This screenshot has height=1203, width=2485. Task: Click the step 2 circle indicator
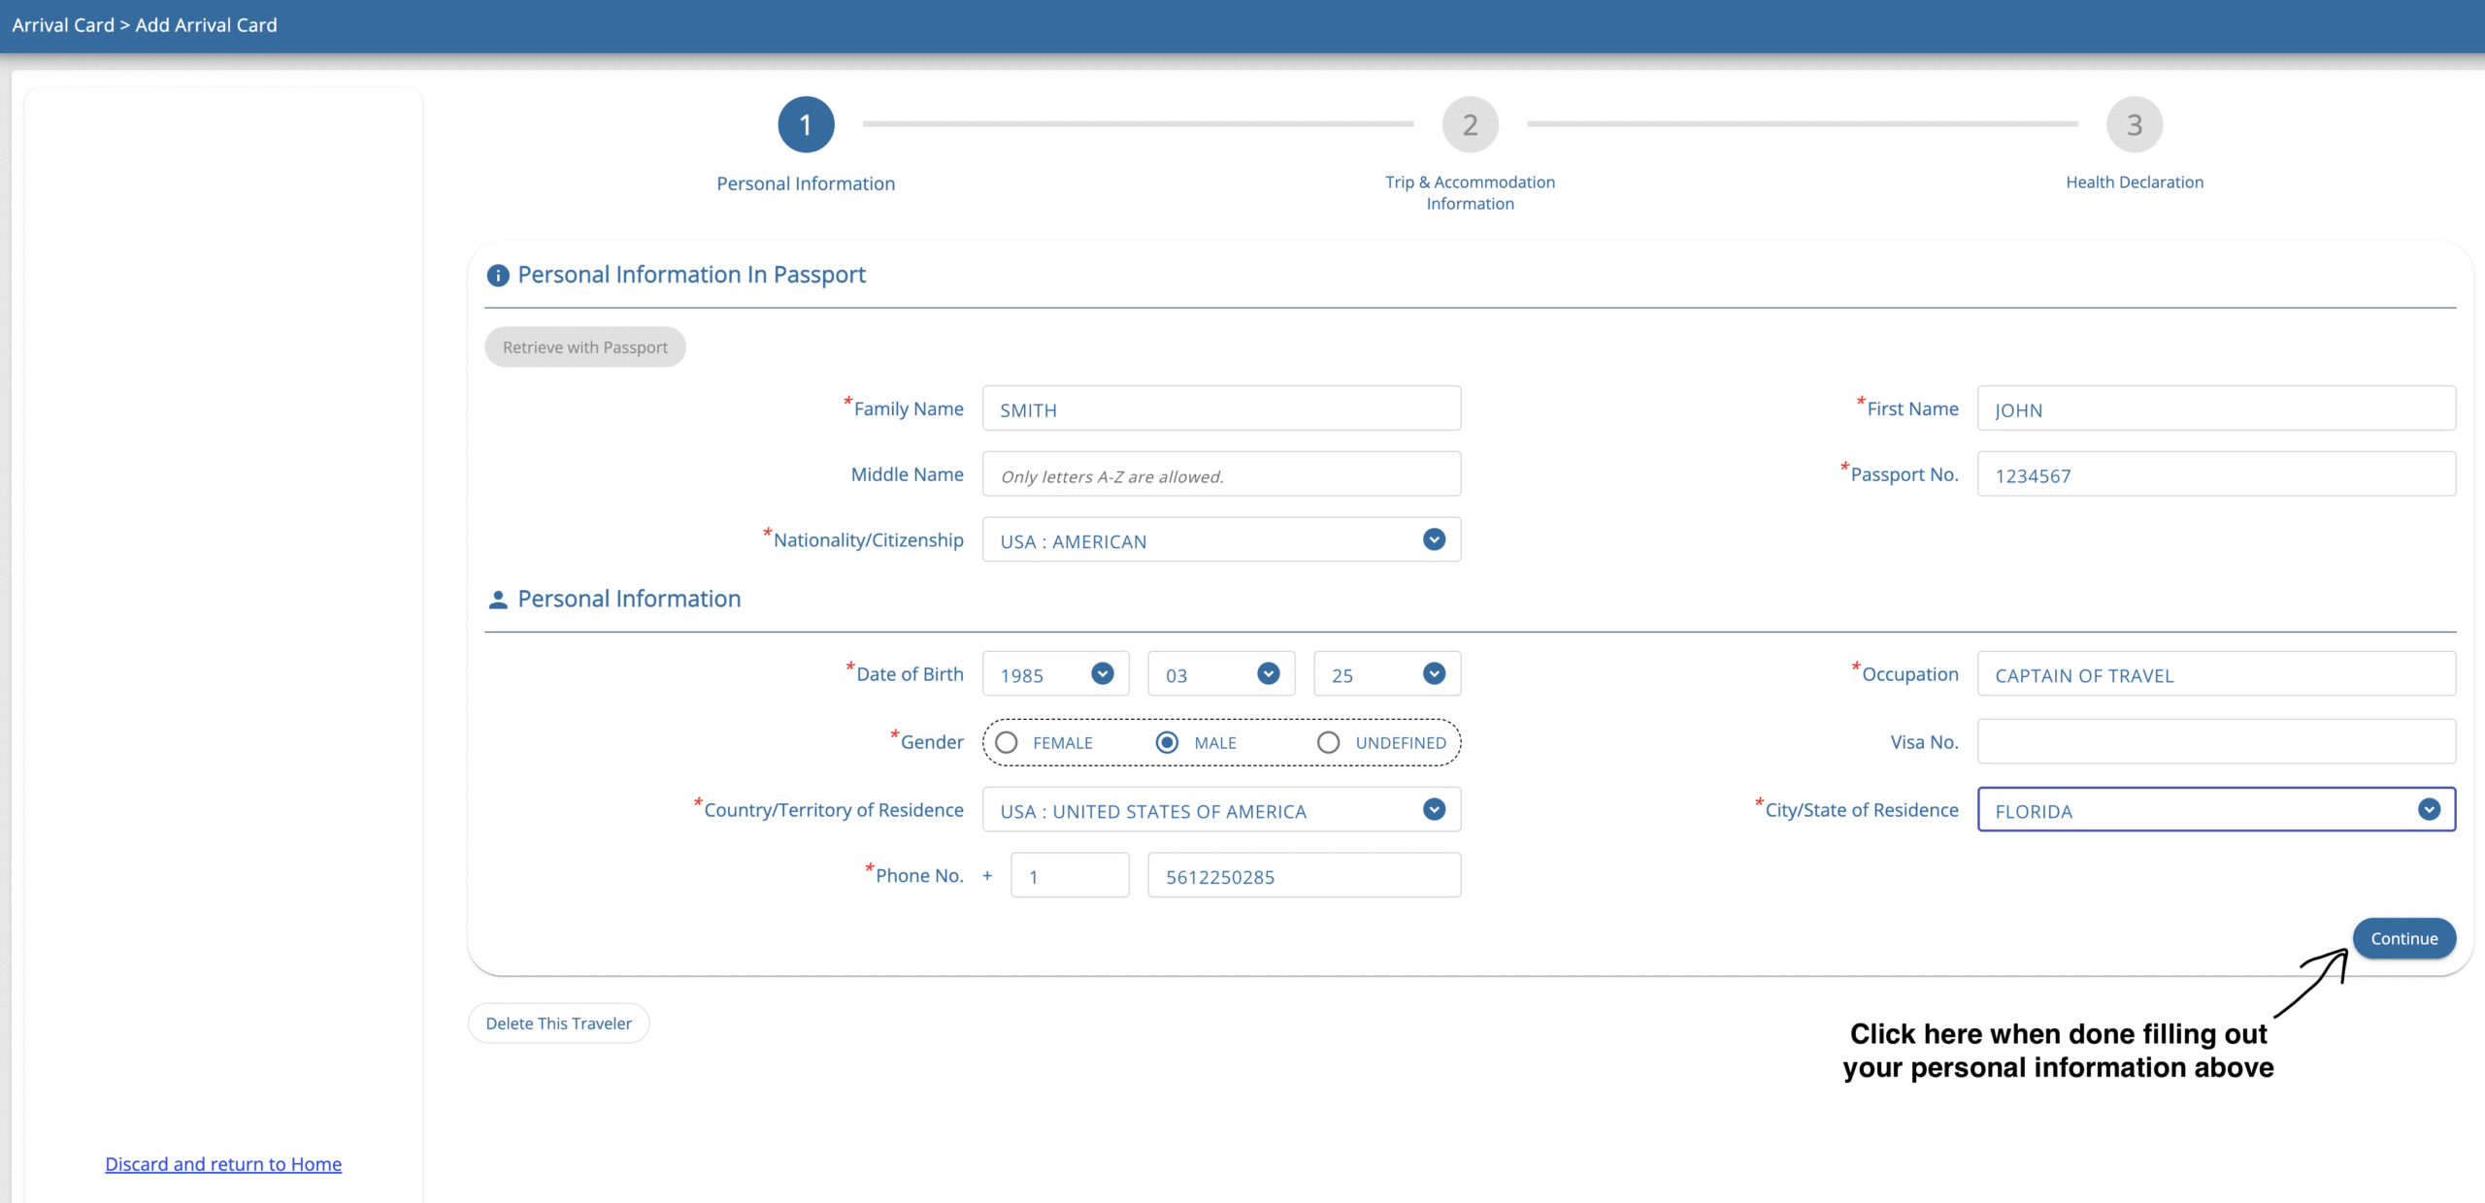(1469, 124)
